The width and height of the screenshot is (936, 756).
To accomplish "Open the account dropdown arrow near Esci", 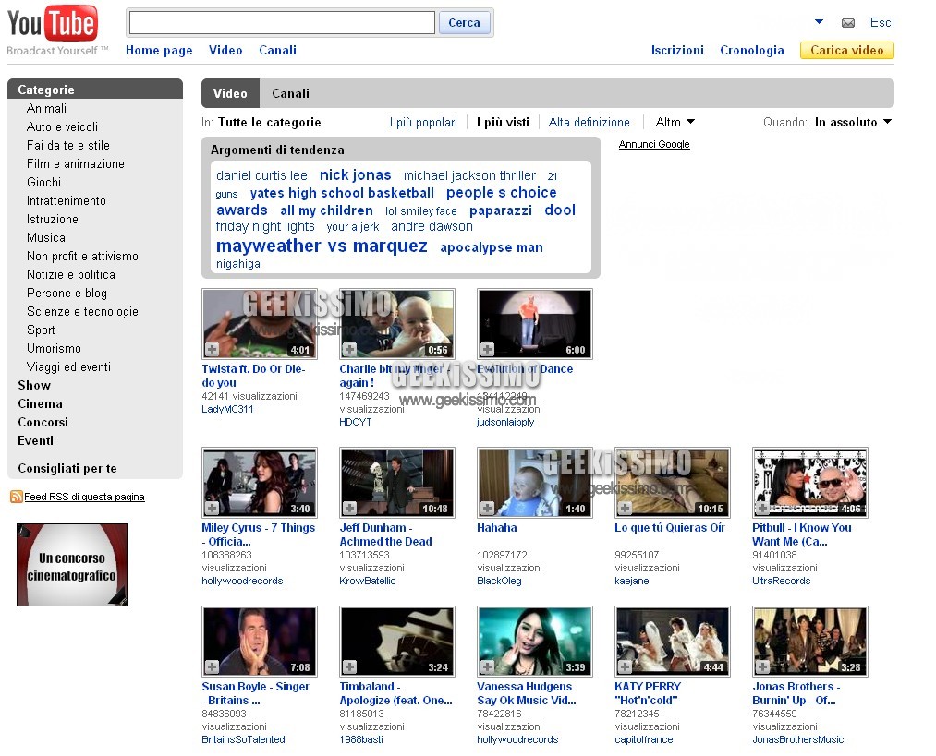I will click(x=819, y=22).
